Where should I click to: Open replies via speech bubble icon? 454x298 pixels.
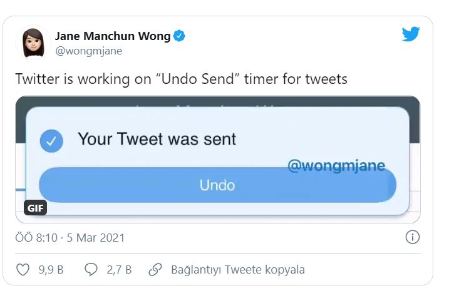click(91, 270)
